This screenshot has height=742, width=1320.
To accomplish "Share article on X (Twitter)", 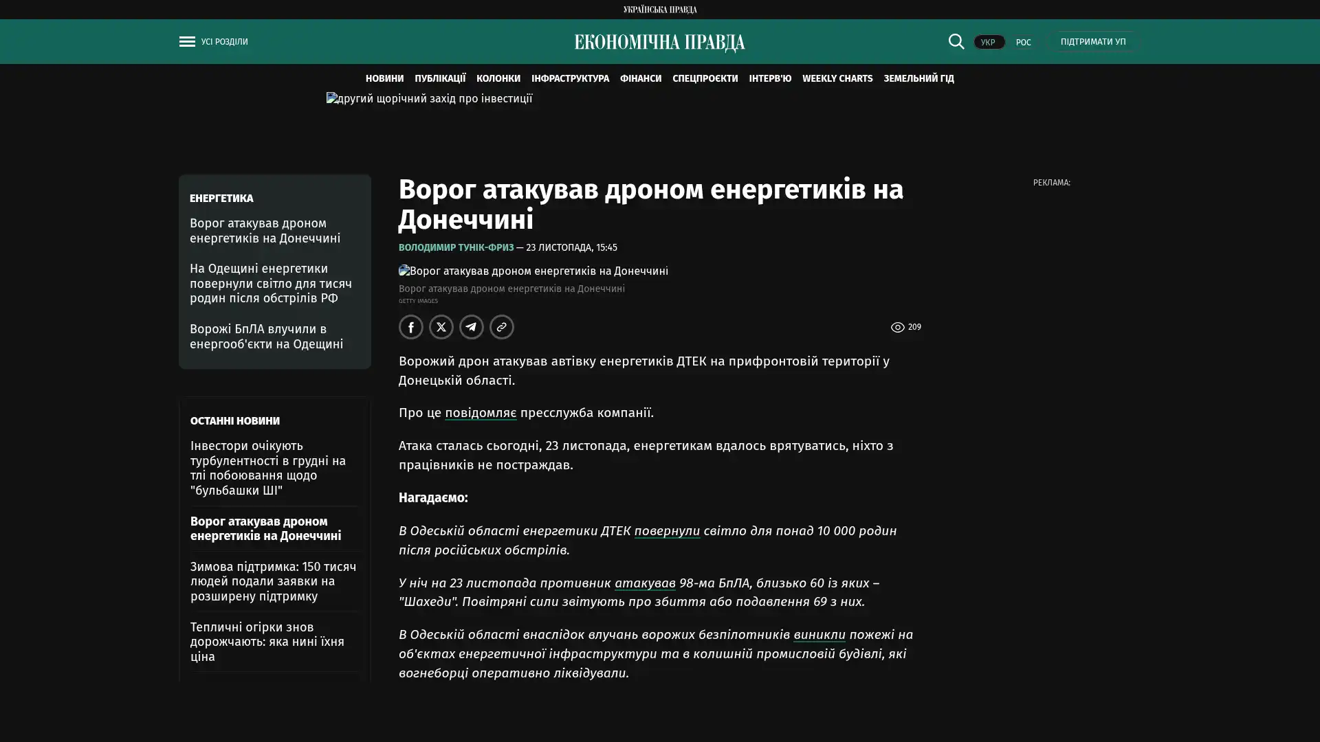I will (x=441, y=327).
